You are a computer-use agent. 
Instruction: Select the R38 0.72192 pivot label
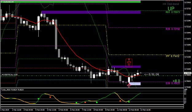tap(173, 29)
